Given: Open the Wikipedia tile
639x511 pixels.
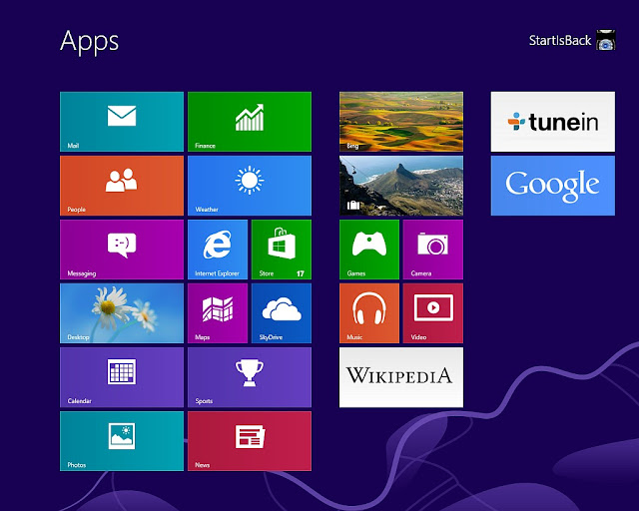Looking at the screenshot, I should click(x=401, y=377).
